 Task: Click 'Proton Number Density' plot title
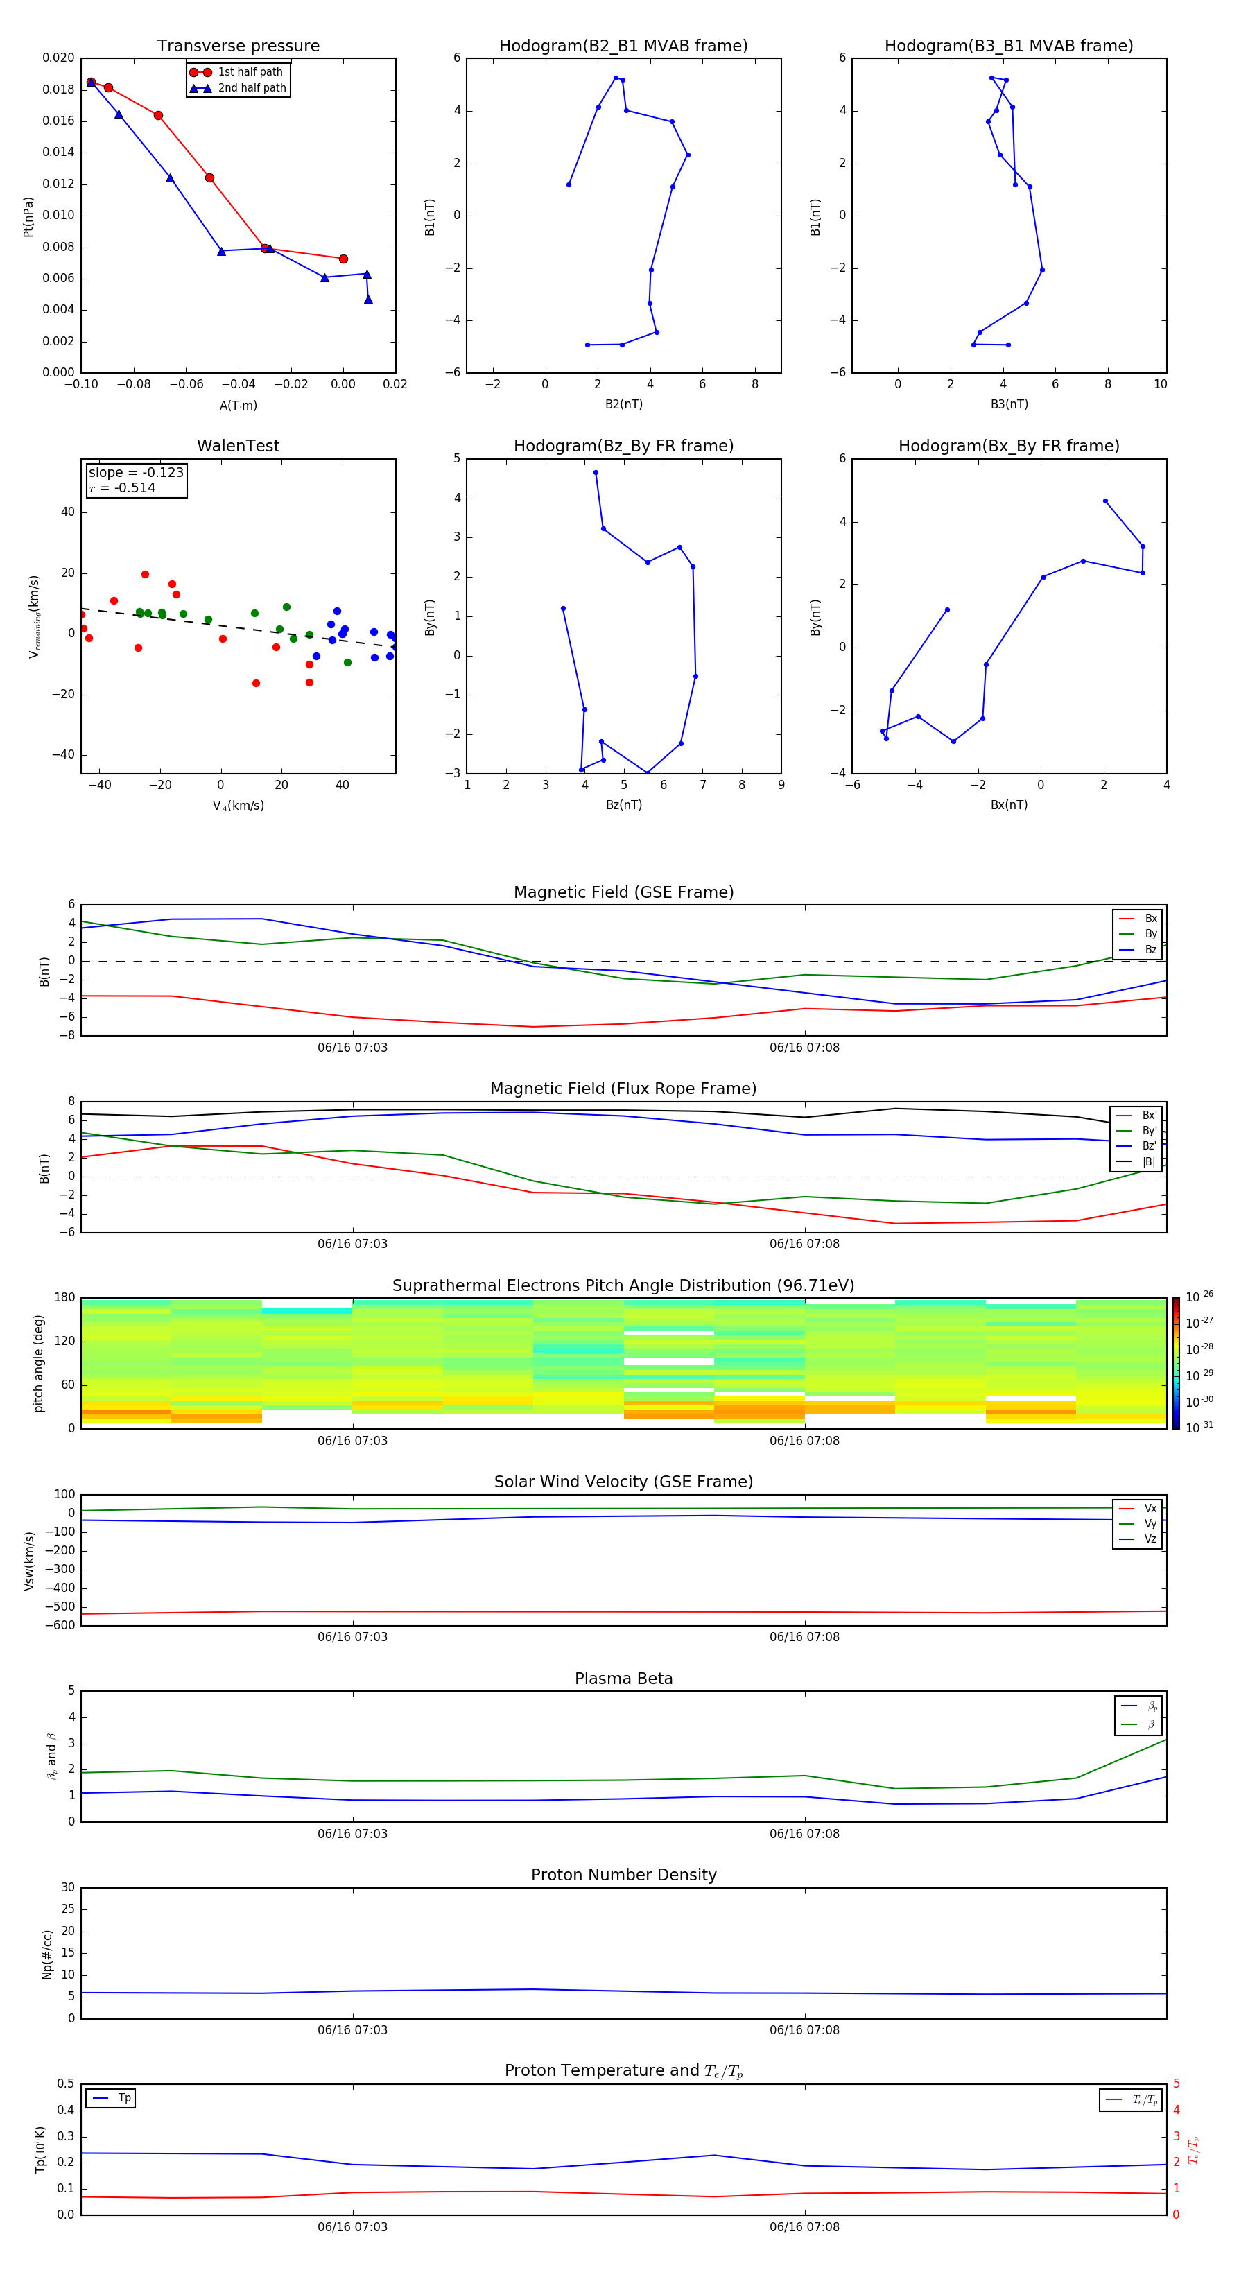(x=623, y=1875)
